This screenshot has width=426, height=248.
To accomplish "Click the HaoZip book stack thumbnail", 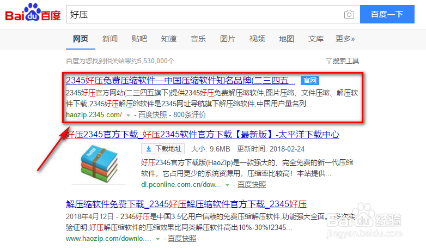I will point(99,164).
